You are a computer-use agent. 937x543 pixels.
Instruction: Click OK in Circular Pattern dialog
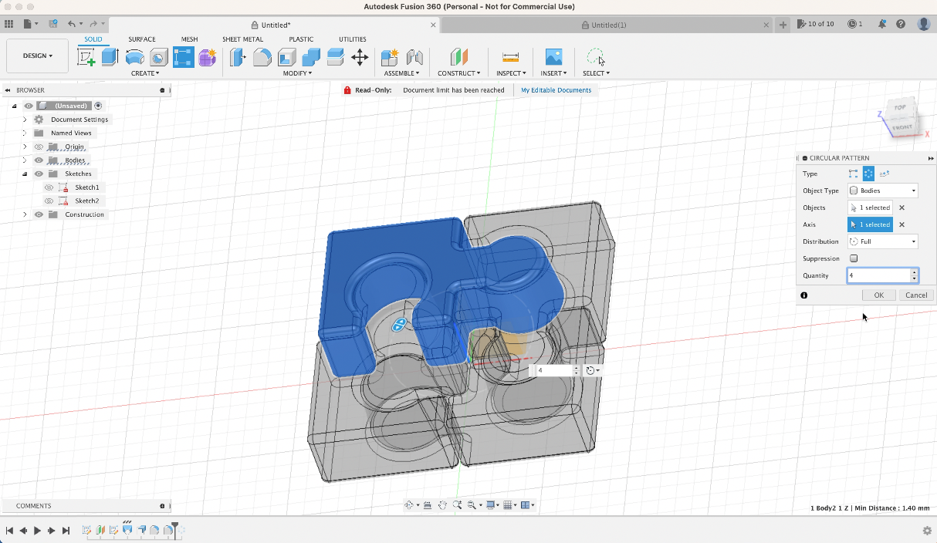878,295
